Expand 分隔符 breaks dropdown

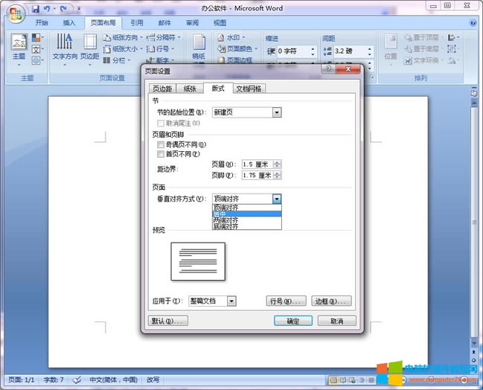pyautogui.click(x=179, y=37)
